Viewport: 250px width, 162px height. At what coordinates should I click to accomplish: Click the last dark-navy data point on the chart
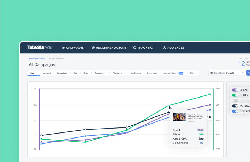(210, 117)
